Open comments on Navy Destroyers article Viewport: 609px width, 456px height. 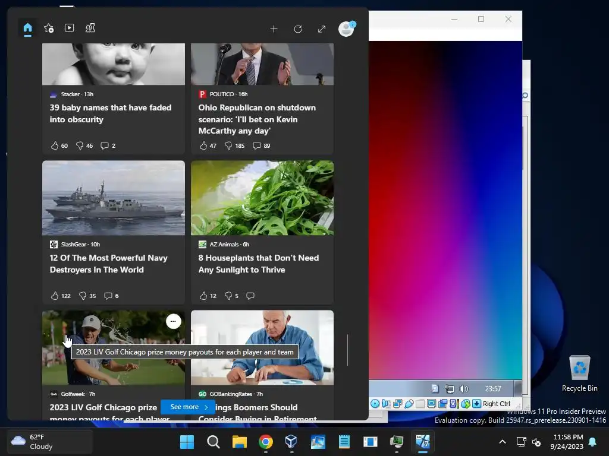pyautogui.click(x=111, y=296)
